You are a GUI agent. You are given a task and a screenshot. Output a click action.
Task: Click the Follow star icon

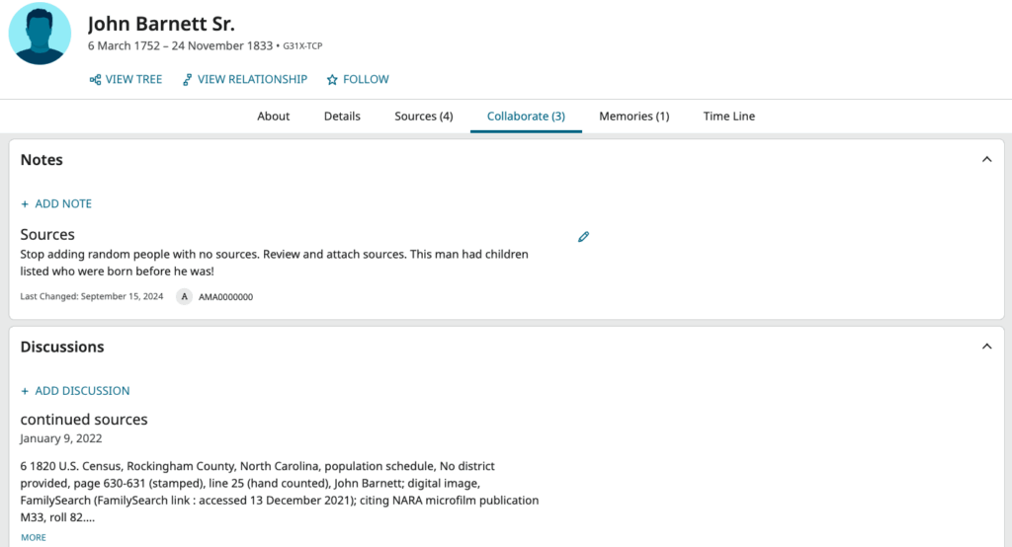tap(332, 80)
